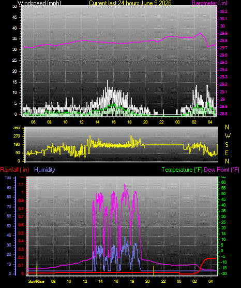The width and height of the screenshot is (241, 288).
Task: Click the 360 wind direction axis value
Action: pyautogui.click(x=17, y=128)
